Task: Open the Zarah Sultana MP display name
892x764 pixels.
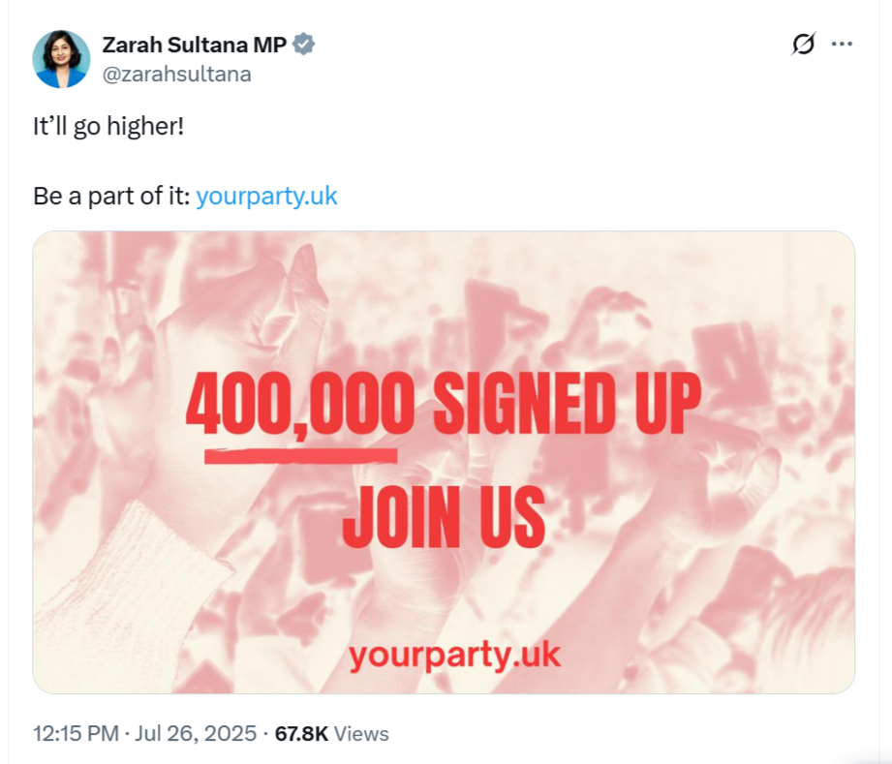Action: coord(194,45)
